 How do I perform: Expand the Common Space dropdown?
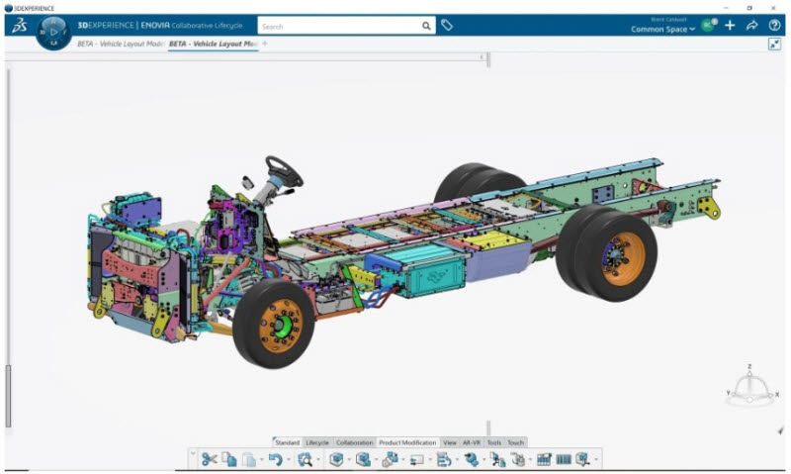pos(662,30)
